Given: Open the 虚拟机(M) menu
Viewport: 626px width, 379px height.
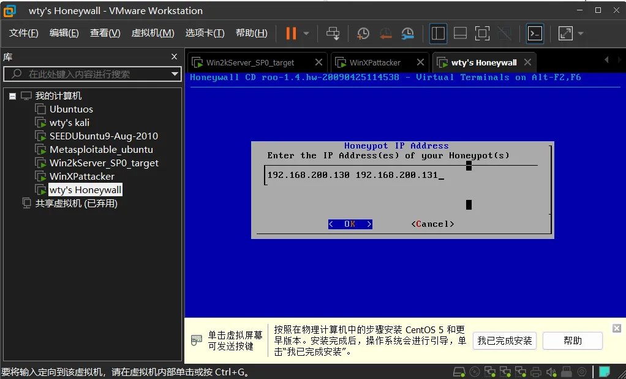Looking at the screenshot, I should tap(153, 33).
